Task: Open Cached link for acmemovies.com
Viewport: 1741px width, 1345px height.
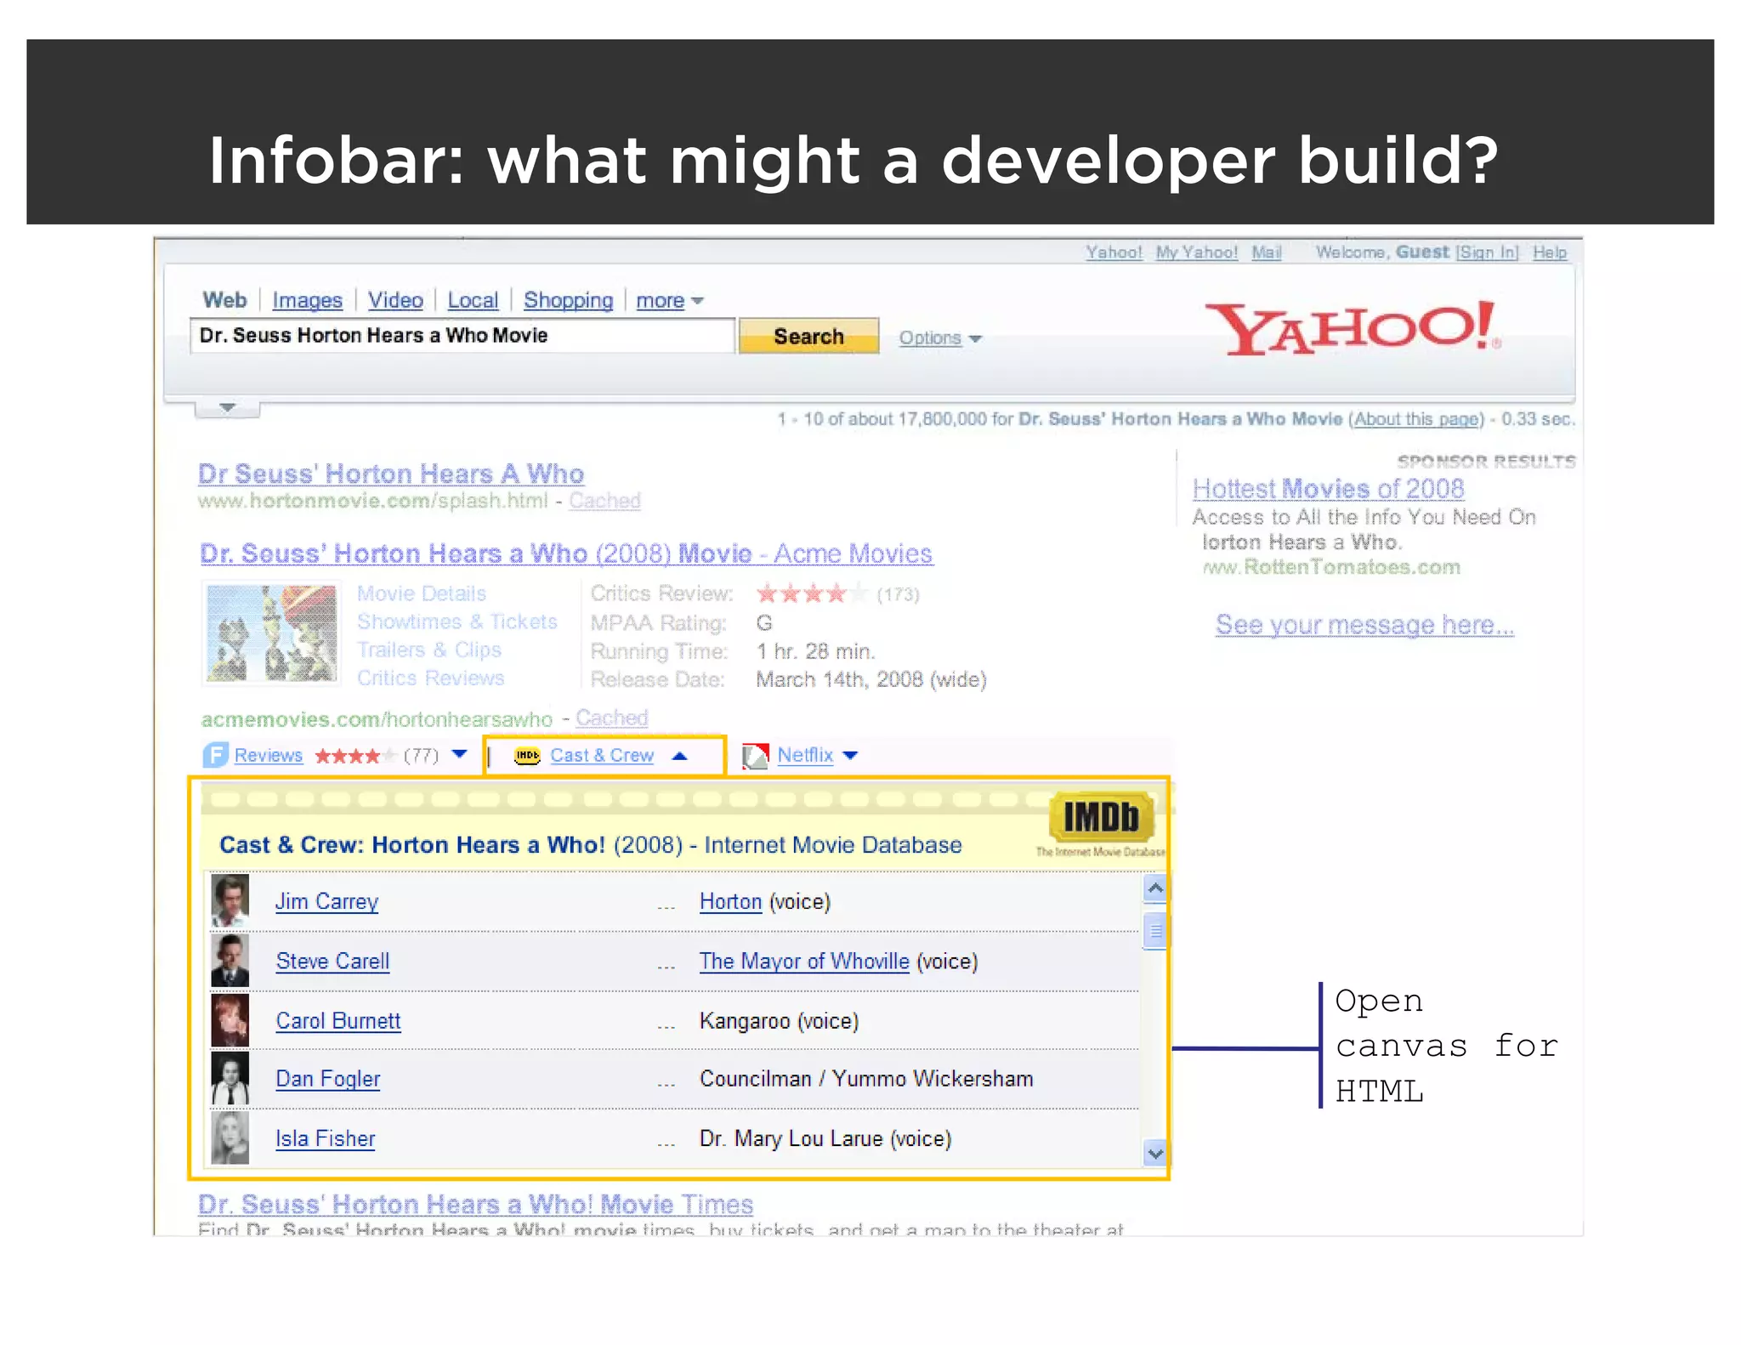Action: click(x=611, y=718)
